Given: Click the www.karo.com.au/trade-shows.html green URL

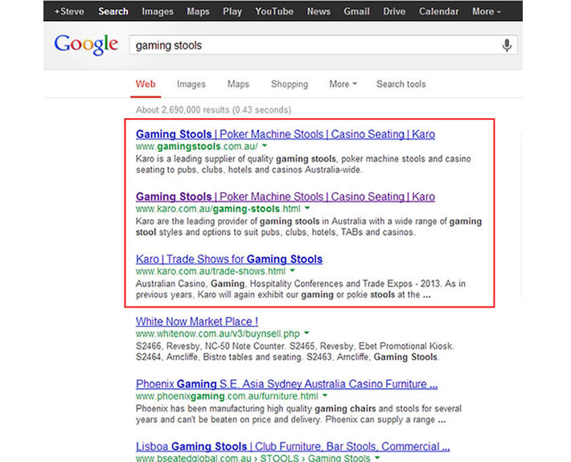Looking at the screenshot, I should coord(211,272).
